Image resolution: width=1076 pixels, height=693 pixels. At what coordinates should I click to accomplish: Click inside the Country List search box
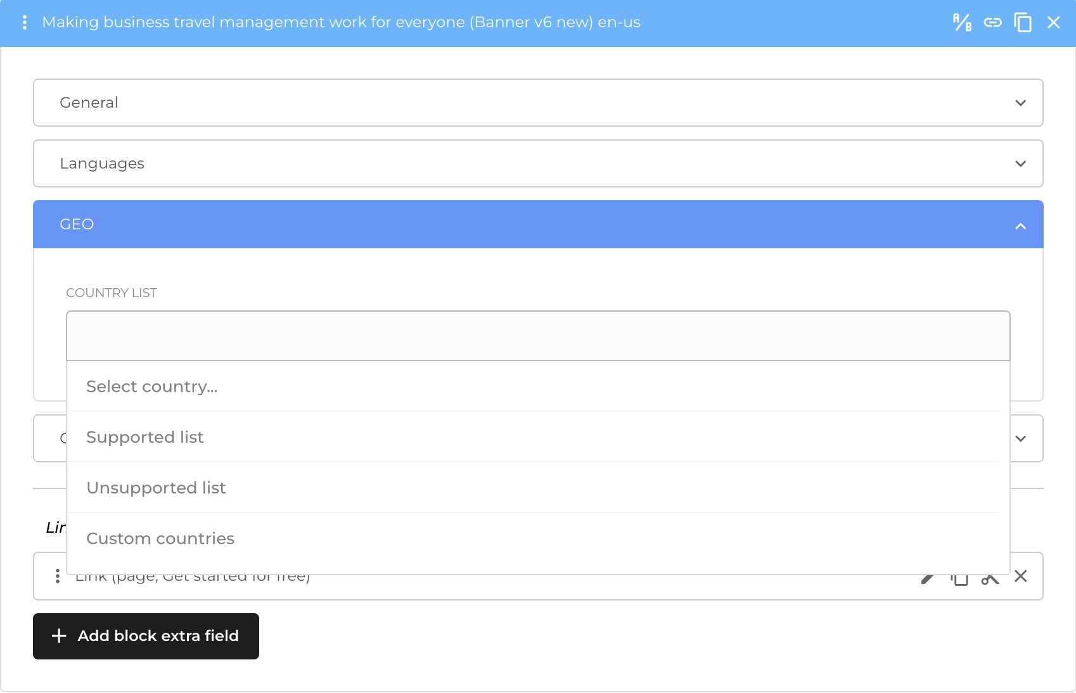click(x=538, y=336)
